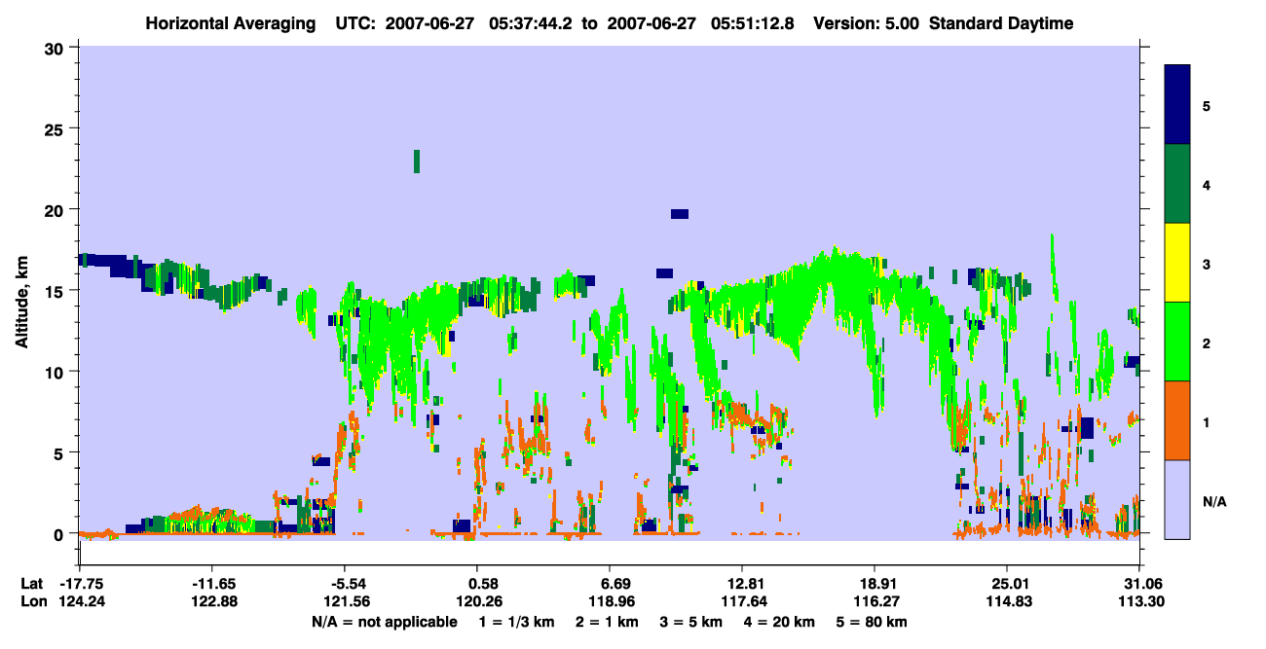Click the lavender N/A color bar segment
1266x649 pixels.
(x=1177, y=499)
